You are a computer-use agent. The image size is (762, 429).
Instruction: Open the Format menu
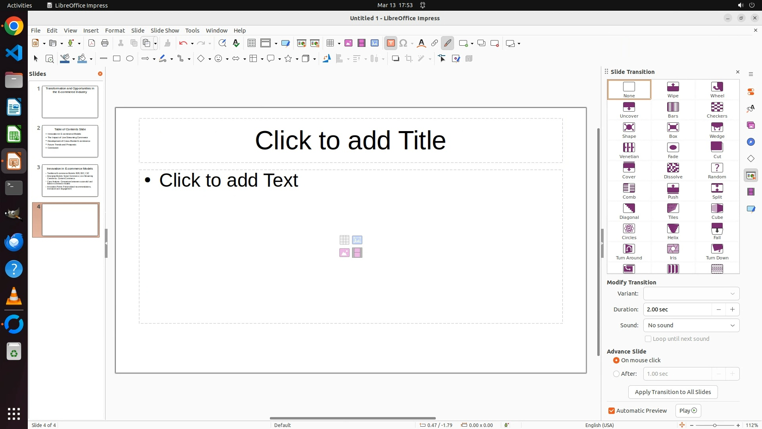115,31
